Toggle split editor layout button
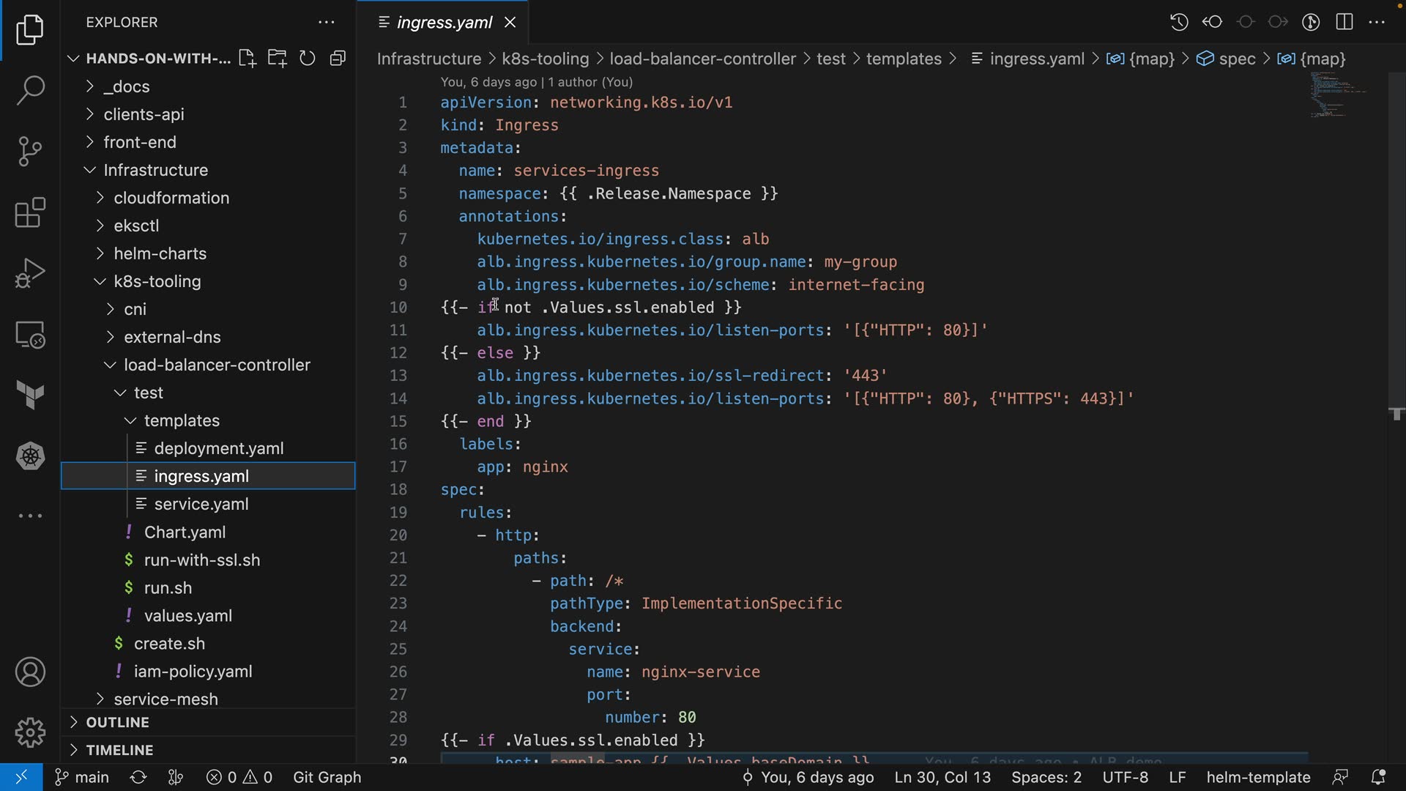1406x791 pixels. click(x=1344, y=22)
